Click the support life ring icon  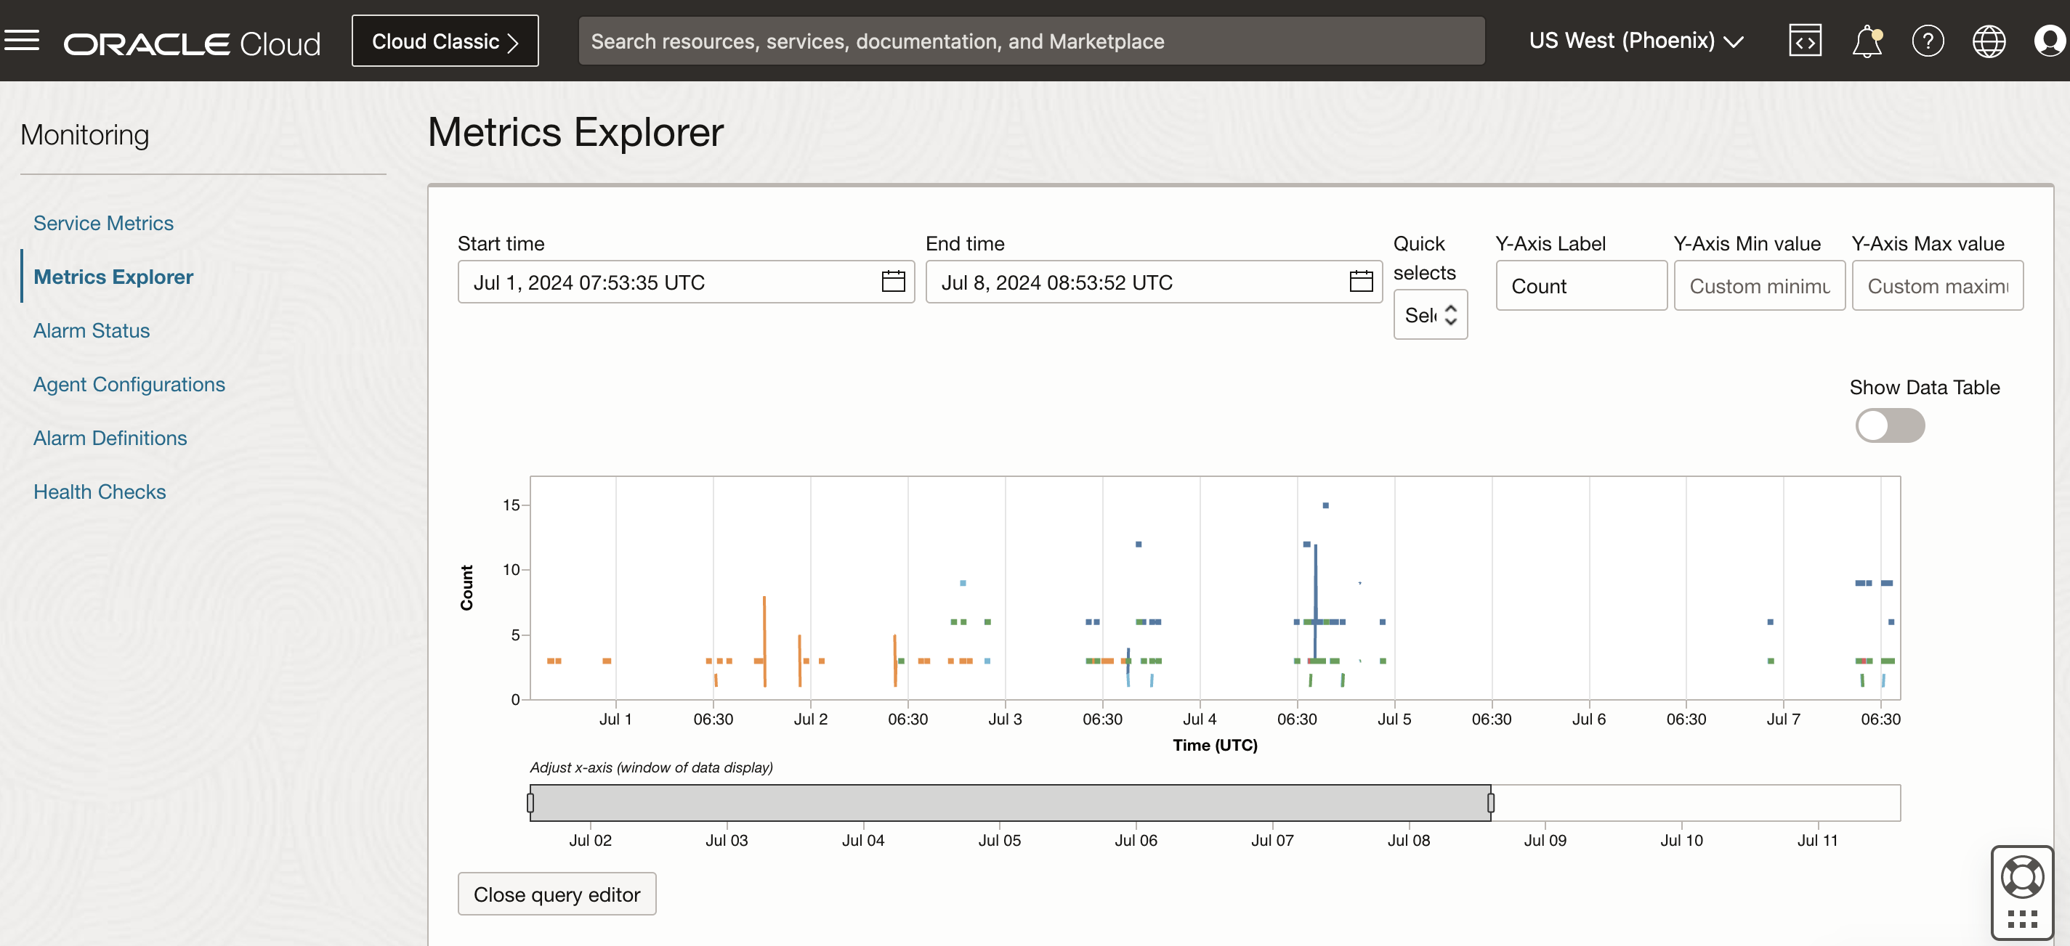(2023, 878)
